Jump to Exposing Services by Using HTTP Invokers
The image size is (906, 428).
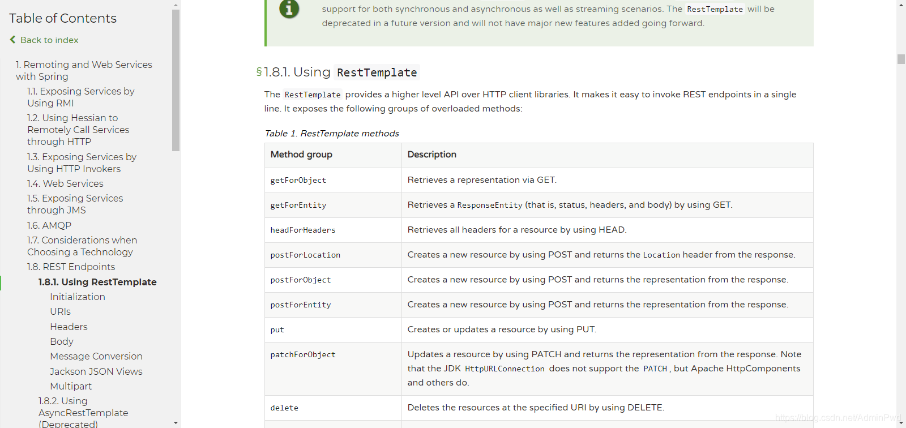tap(82, 163)
